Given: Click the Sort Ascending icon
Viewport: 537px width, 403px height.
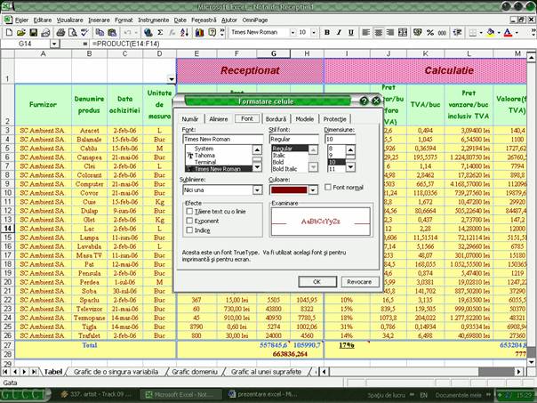Looking at the screenshot, I should [185, 33].
